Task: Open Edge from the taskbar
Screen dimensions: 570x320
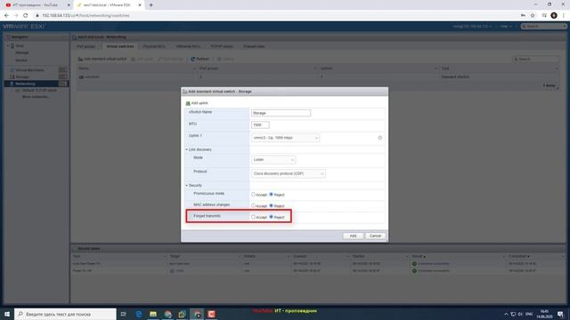Action: (139, 314)
